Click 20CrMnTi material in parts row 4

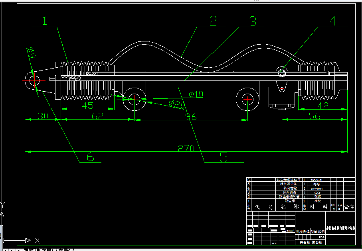(317, 189)
